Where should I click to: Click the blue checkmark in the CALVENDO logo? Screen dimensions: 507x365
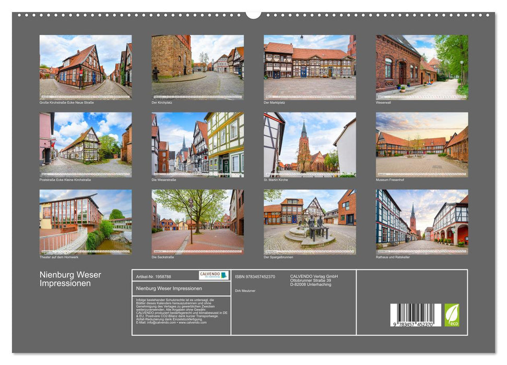(x=223, y=275)
